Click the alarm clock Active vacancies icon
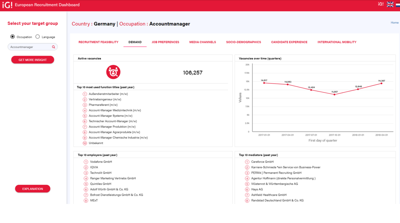This screenshot has width=400, height=223. pos(113,72)
